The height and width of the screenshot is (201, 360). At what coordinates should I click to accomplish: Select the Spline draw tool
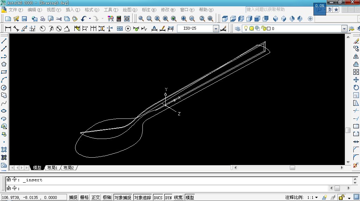[x=4, y=103]
